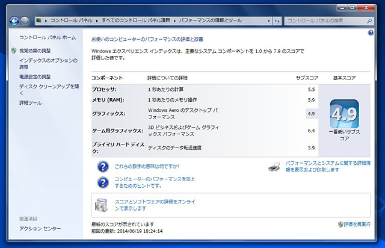Click shield icon beside 評価を再実行

pos(340,225)
